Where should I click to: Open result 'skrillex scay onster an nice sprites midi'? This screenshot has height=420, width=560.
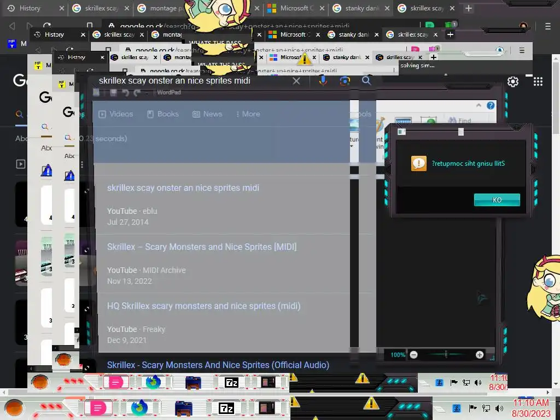[183, 188]
